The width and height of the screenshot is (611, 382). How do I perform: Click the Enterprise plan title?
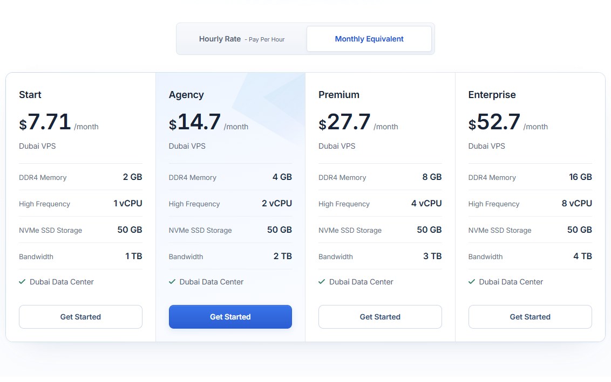[492, 95]
